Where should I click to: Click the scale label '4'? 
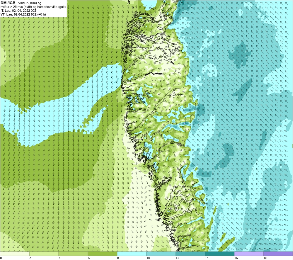coord(59,258)
